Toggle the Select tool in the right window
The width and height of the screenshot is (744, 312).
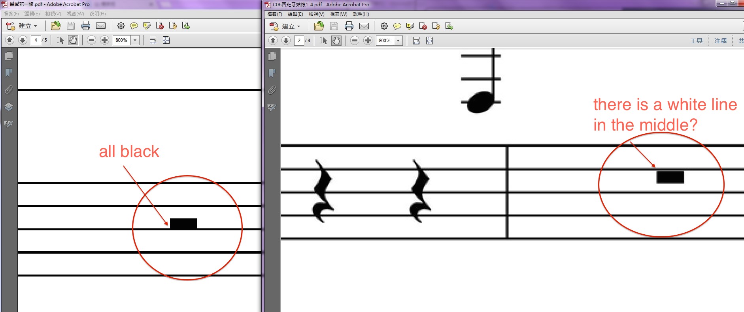tap(323, 41)
